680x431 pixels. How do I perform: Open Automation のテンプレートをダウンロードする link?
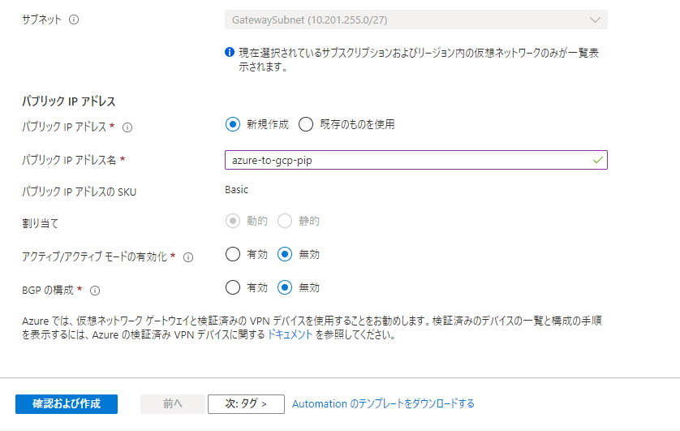pos(383,404)
